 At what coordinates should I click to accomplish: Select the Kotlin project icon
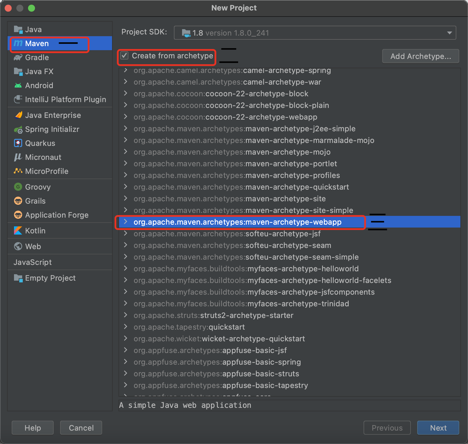(18, 230)
